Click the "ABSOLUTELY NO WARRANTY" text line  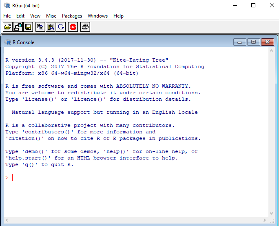click(x=98, y=86)
